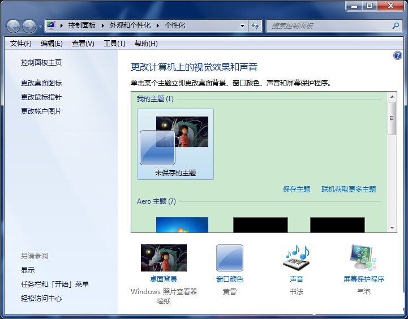Select 外观和个性化 breadcrumb
The height and width of the screenshot is (319, 408).
(x=130, y=25)
